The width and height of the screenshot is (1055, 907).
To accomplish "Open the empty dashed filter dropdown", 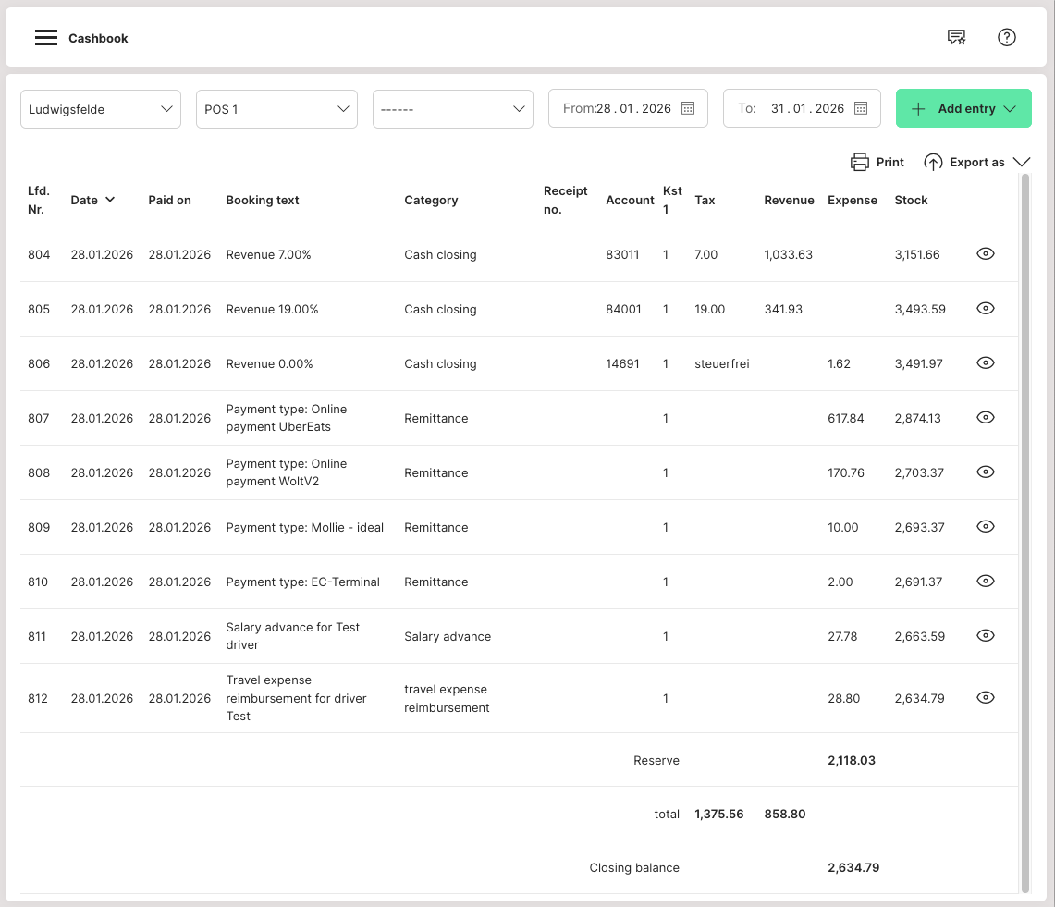I will [452, 109].
